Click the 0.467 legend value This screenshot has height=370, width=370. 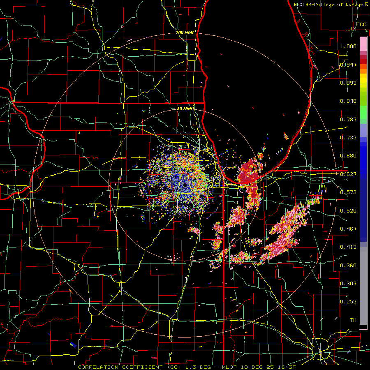tap(348, 229)
